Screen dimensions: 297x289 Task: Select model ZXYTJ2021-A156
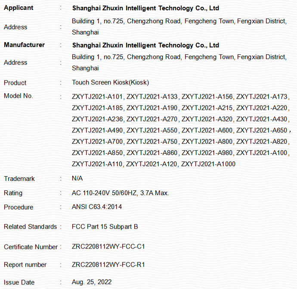click(x=207, y=96)
